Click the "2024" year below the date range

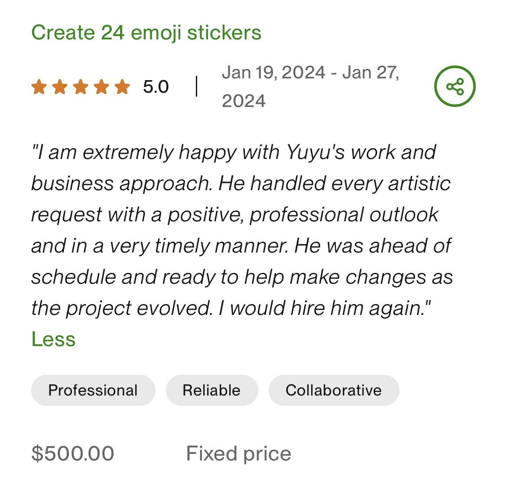[x=244, y=101]
